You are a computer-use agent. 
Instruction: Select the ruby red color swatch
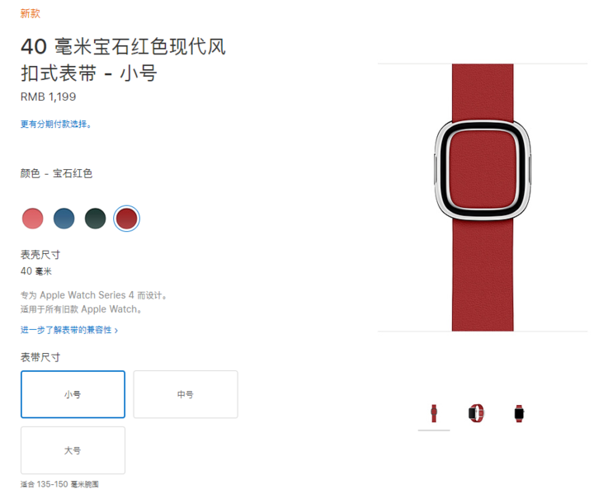tap(126, 219)
